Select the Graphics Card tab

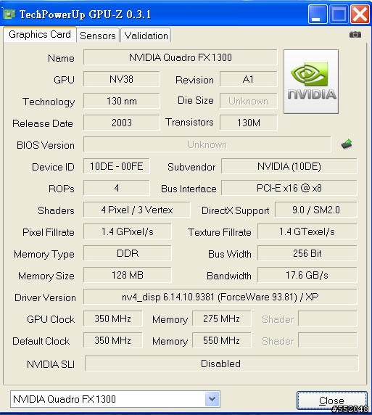tap(40, 34)
